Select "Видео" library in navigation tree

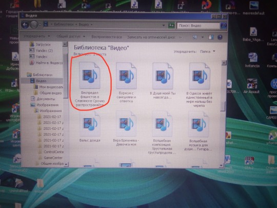(x=41, y=81)
